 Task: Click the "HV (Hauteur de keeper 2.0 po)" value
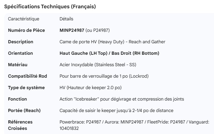pyautogui.click(x=95, y=88)
